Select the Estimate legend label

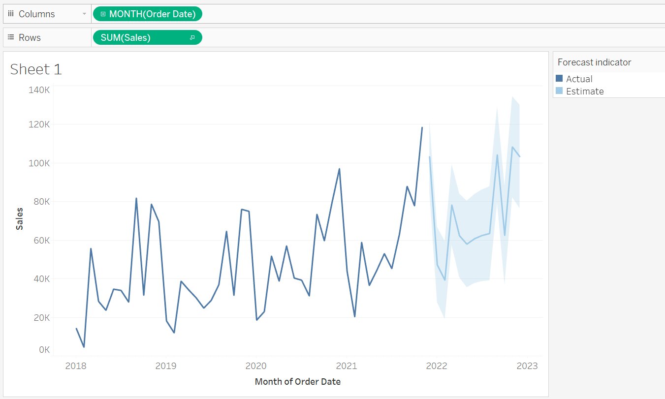point(585,91)
